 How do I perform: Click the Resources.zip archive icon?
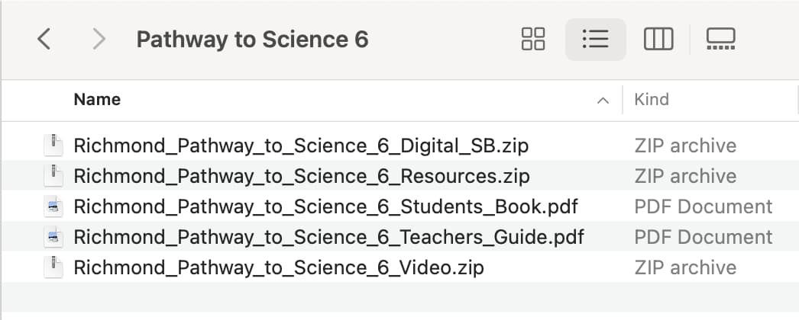coord(53,176)
